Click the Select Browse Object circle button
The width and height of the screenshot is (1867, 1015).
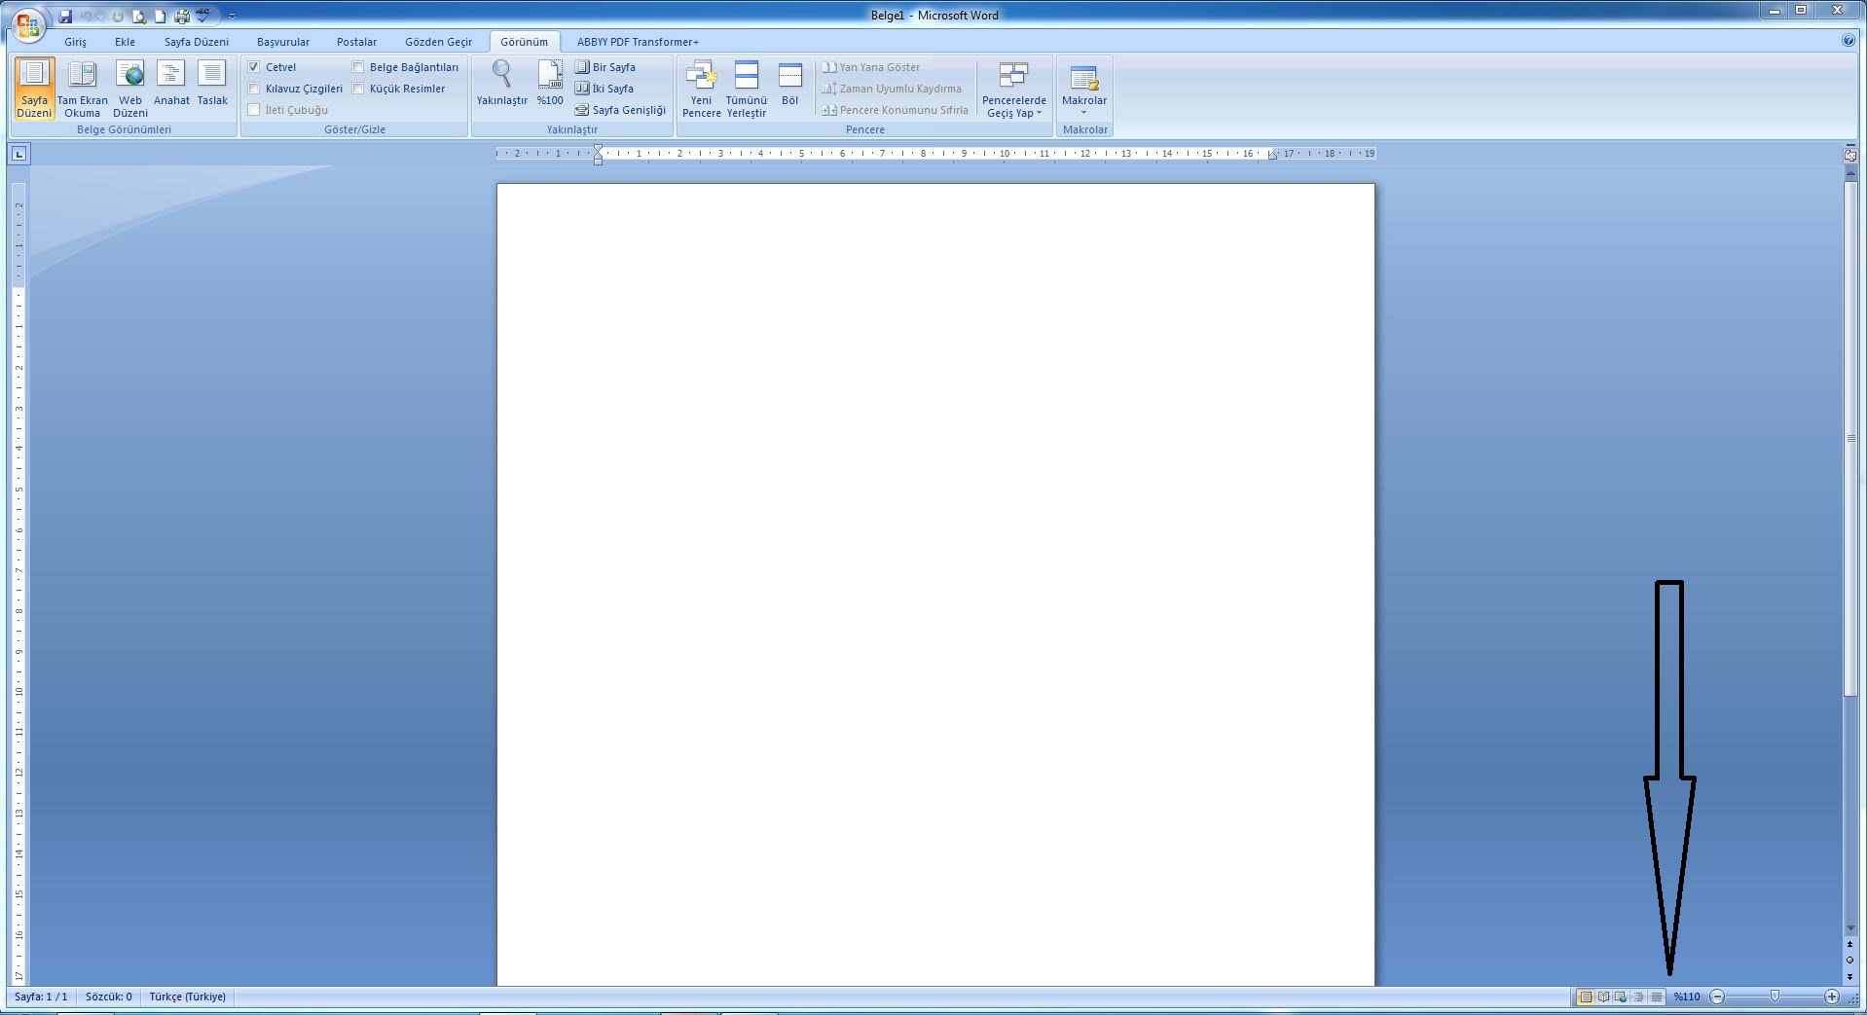tap(1850, 961)
